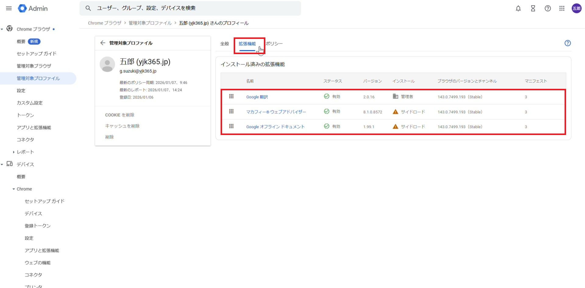Click the COOKIE を削除 button
The width and height of the screenshot is (585, 288).
click(119, 115)
